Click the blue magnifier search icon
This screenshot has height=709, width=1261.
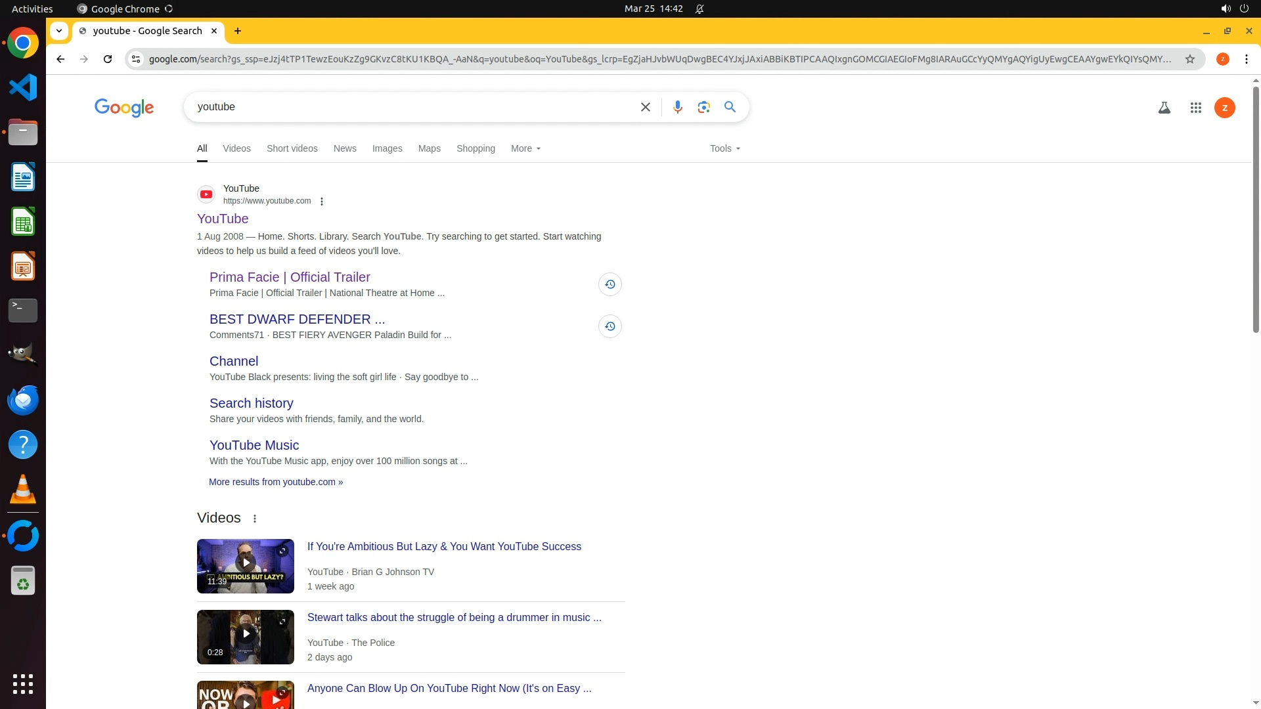pos(730,107)
